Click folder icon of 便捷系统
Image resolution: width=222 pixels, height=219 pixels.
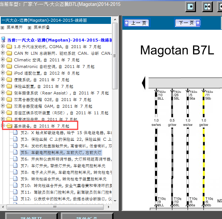point(10,79)
